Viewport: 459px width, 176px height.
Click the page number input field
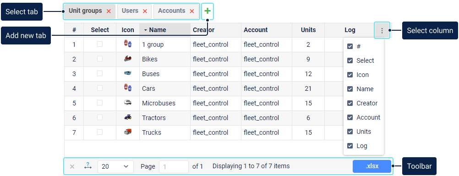click(x=174, y=167)
